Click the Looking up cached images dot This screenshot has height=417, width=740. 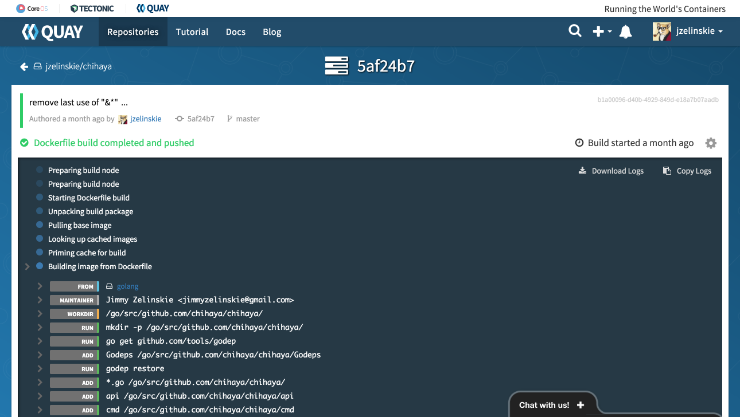(40, 239)
